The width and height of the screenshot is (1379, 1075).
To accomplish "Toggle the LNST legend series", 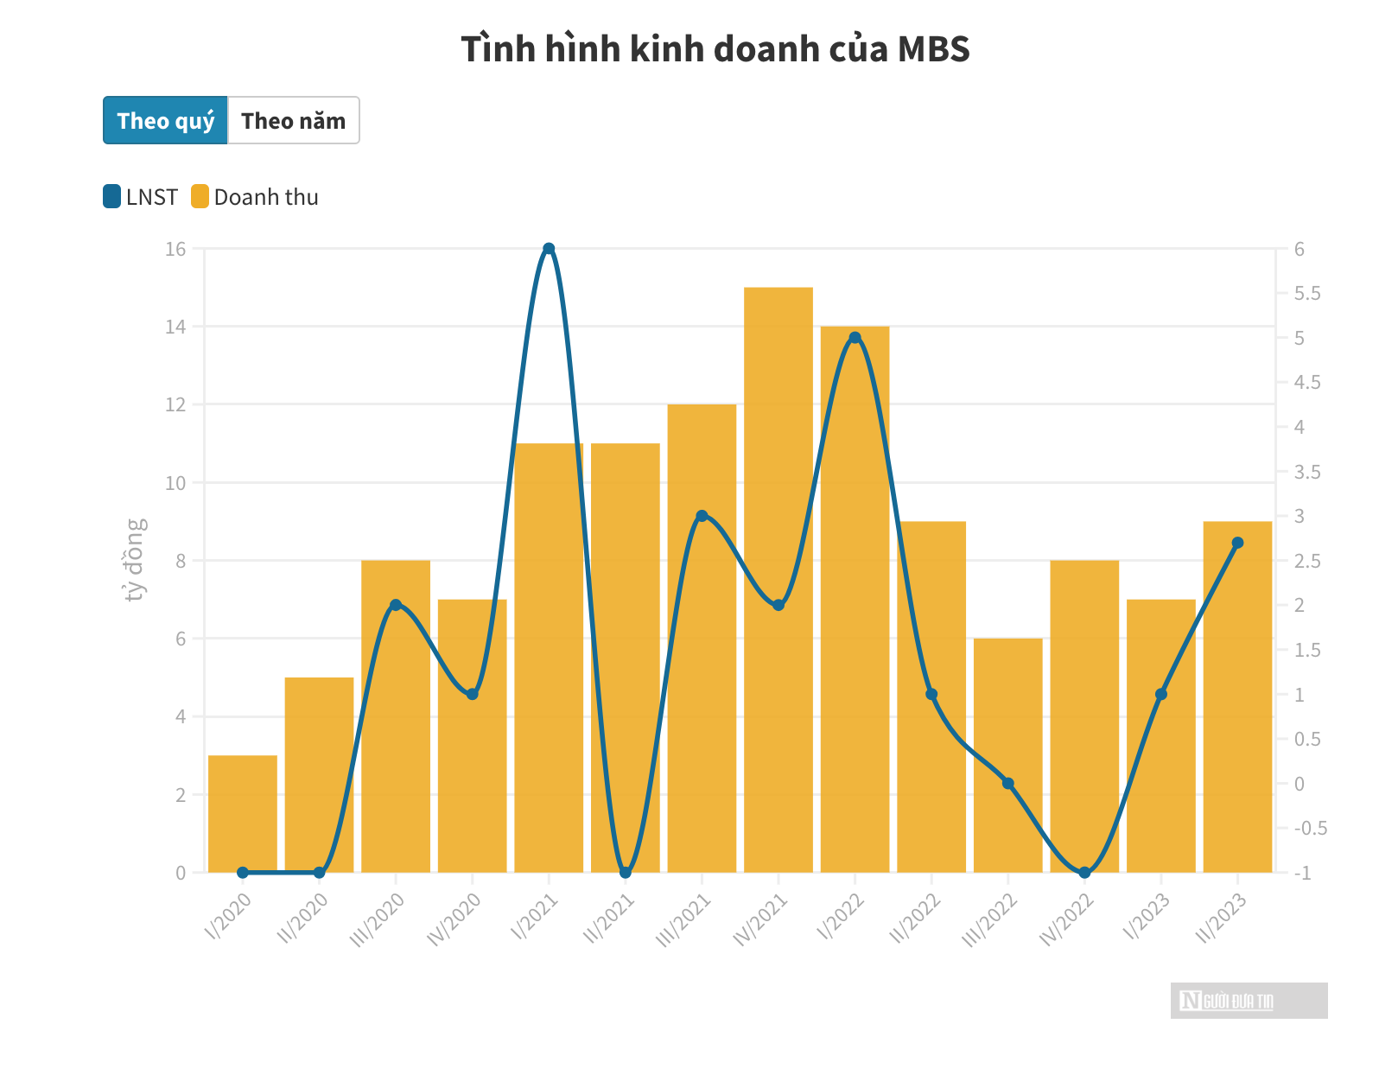I will 140,197.
